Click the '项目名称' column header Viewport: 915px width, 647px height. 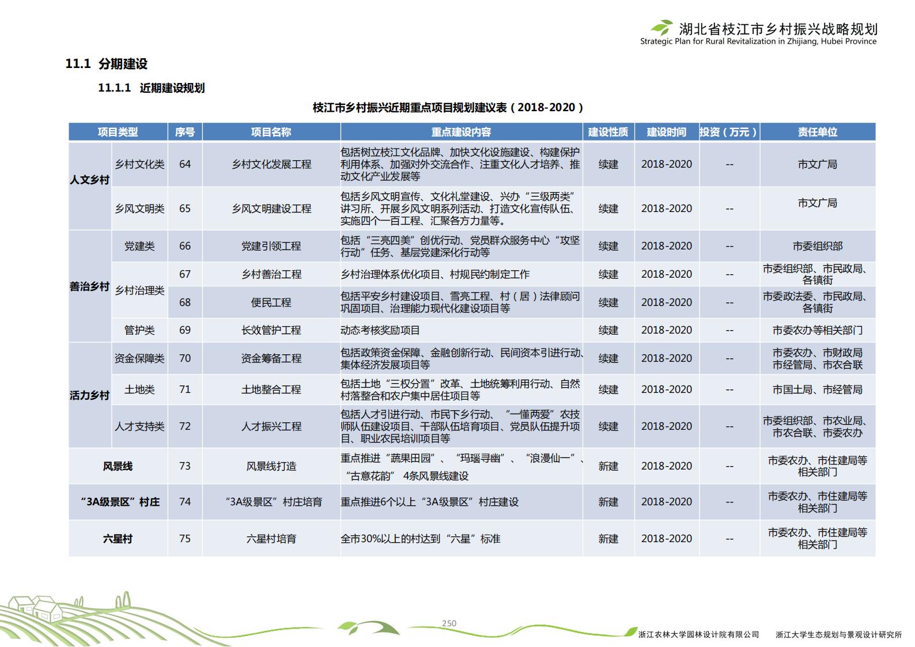click(271, 132)
